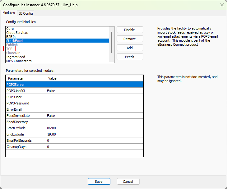The image size is (227, 189).
Task: Click the FeedDirectory value cell
Action: tap(95, 122)
